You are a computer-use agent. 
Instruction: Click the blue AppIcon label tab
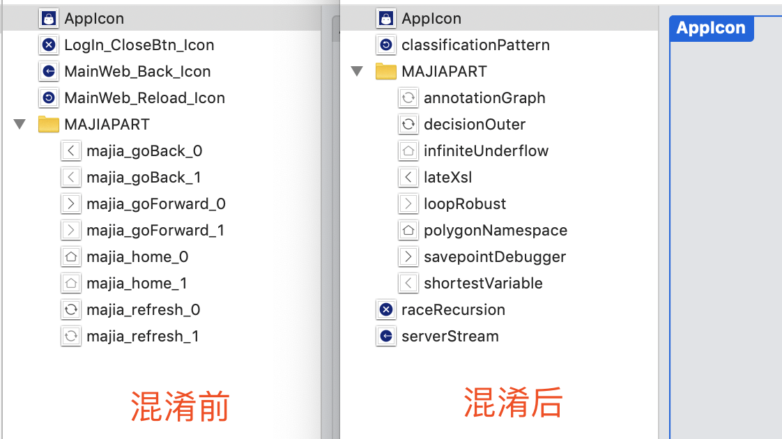click(x=711, y=29)
